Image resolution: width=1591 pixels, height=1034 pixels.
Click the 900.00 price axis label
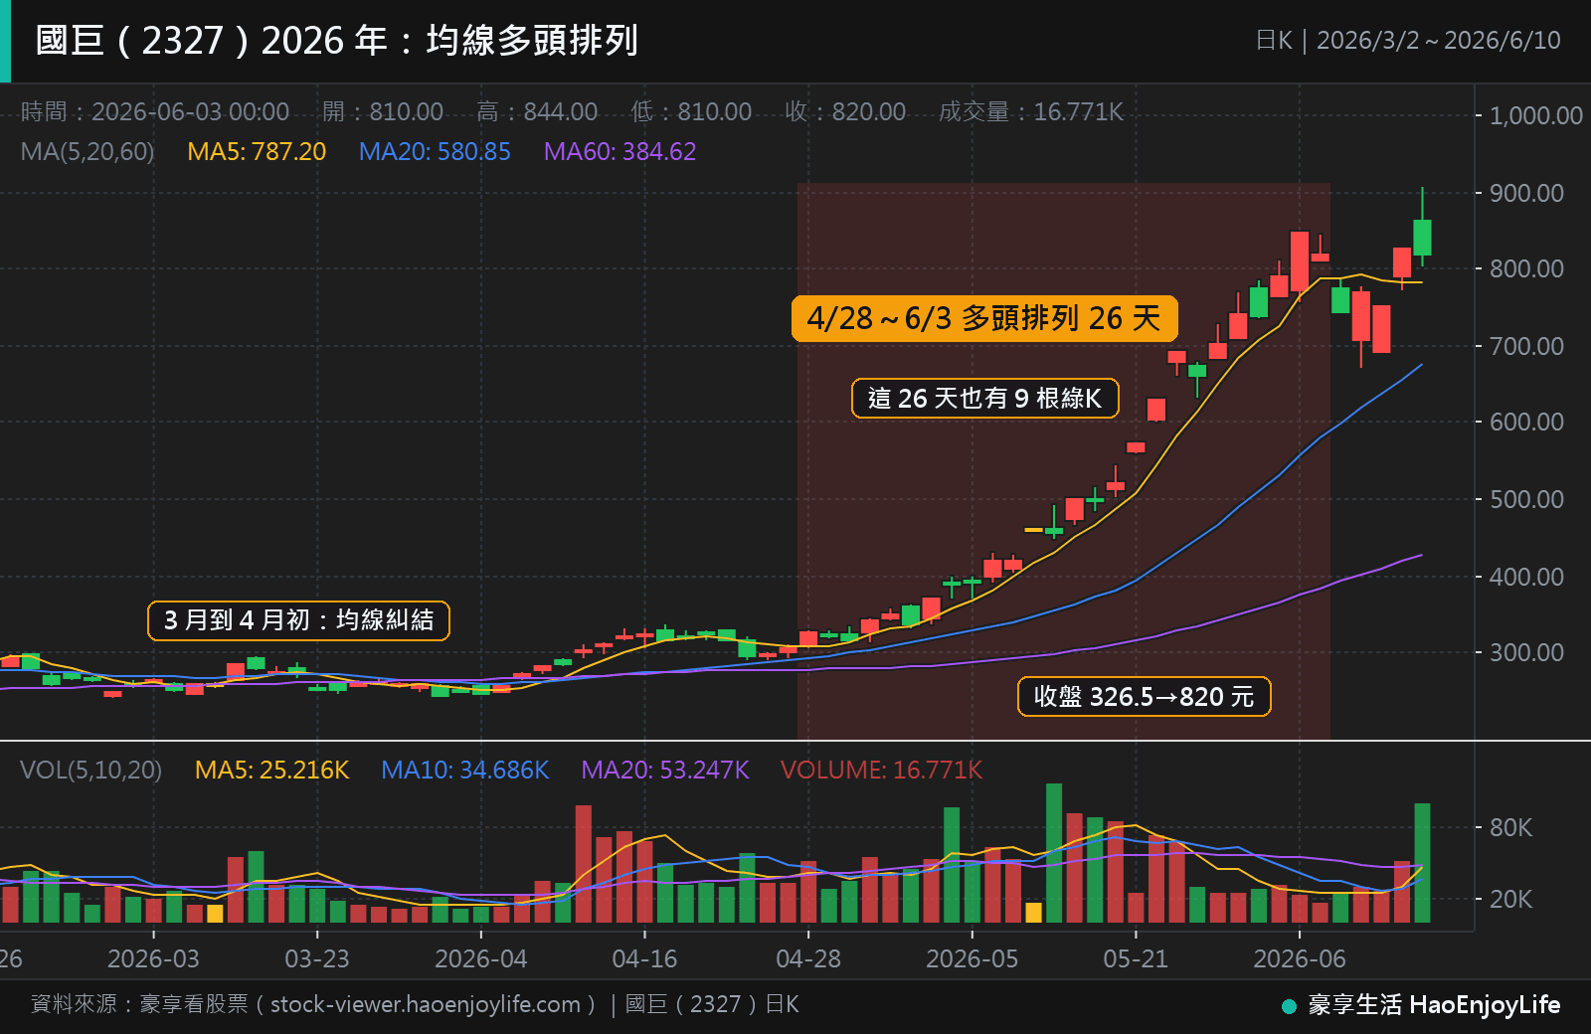1526,193
